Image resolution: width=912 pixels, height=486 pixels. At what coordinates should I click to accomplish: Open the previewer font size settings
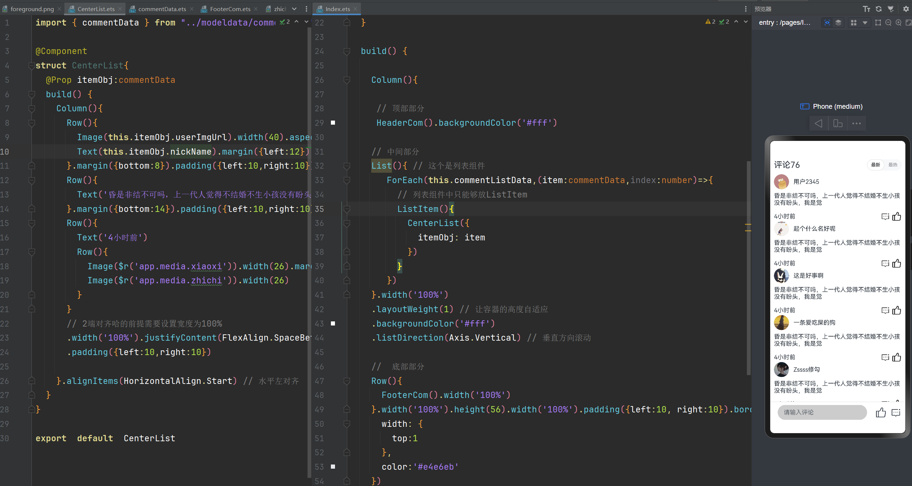point(866,9)
